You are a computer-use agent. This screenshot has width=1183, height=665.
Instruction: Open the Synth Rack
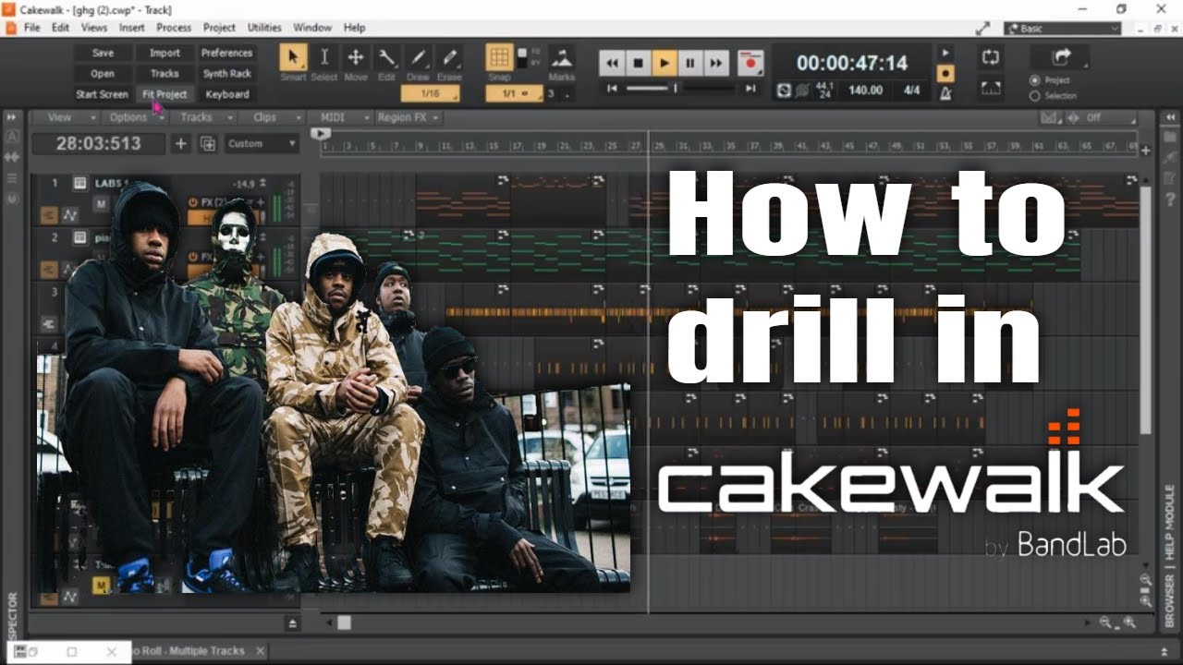click(226, 74)
